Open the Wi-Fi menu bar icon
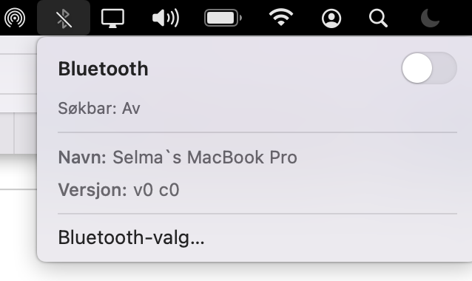This screenshot has height=281, width=472. (281, 18)
